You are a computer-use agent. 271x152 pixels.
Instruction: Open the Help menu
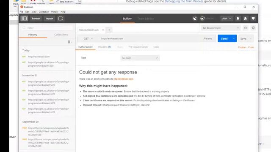click(x=63, y=12)
